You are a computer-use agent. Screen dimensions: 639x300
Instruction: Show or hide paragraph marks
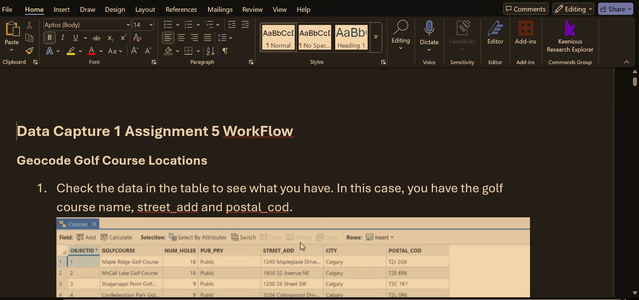pyautogui.click(x=225, y=51)
